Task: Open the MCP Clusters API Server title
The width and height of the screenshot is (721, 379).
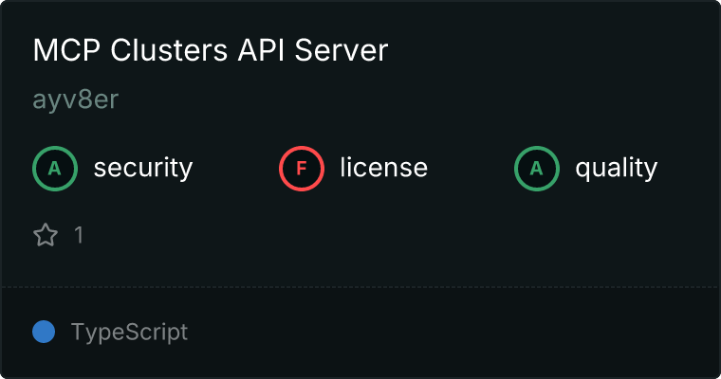Action: (x=211, y=50)
